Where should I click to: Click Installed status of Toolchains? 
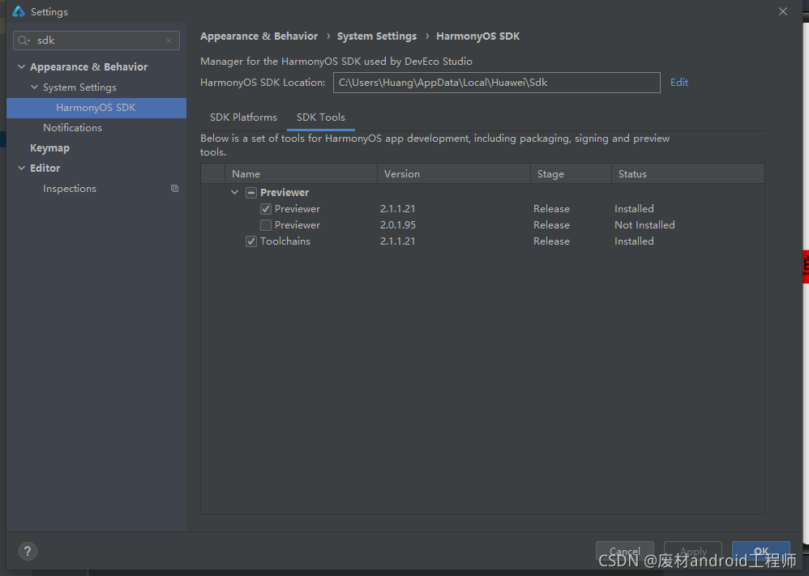pos(634,241)
